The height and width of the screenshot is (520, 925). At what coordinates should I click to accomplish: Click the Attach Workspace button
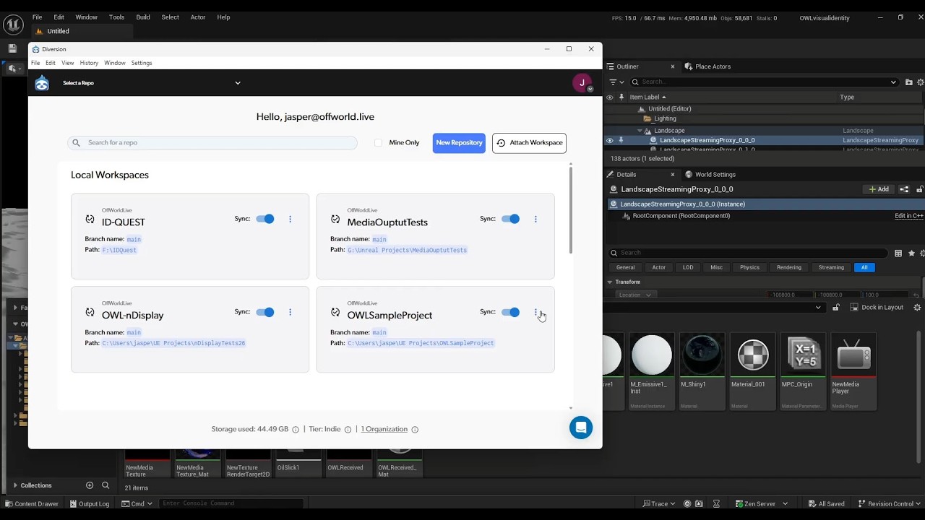529,143
